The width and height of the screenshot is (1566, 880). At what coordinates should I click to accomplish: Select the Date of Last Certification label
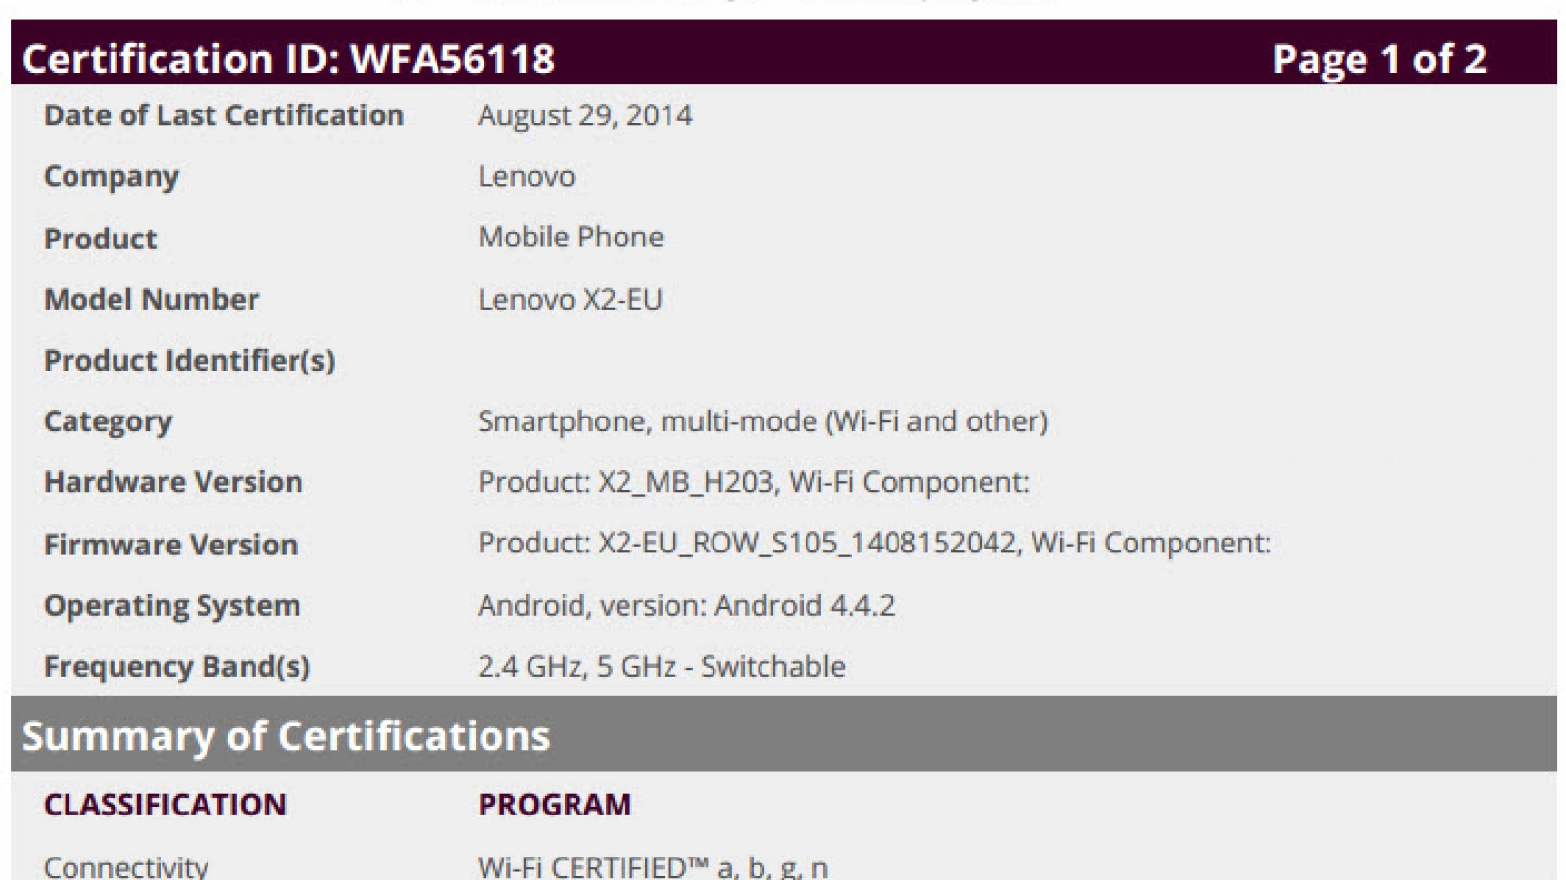coord(223,115)
